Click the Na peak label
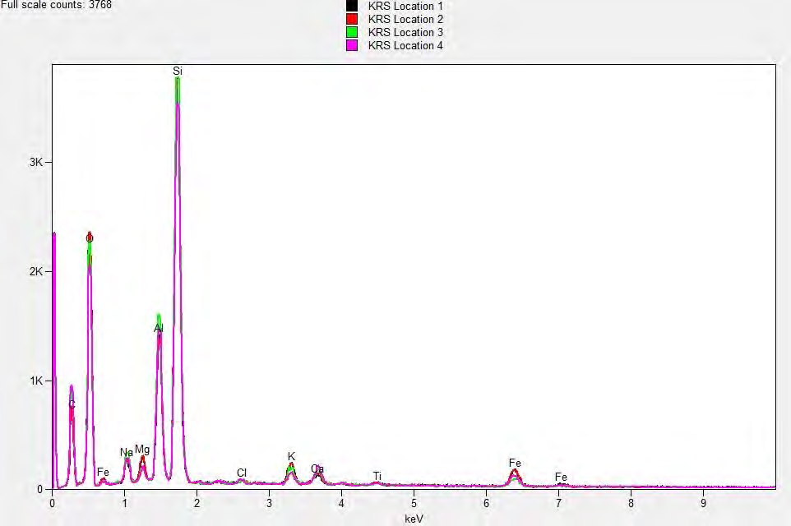The image size is (791, 526). 126,453
